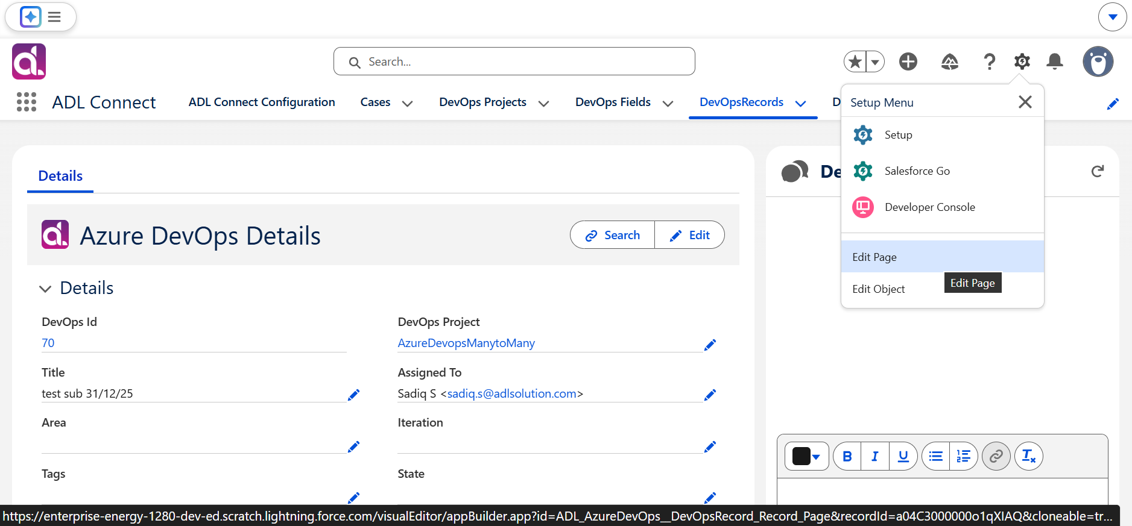Choose Edit Object menu entry
The image size is (1132, 526).
[x=879, y=289]
